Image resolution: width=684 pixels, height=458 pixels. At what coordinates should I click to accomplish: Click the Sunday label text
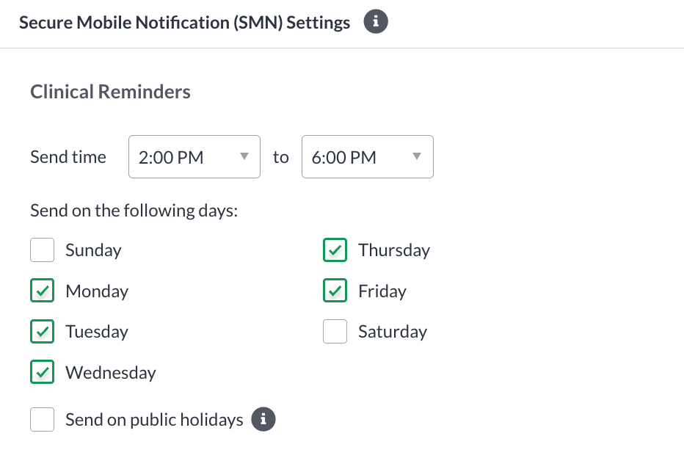pos(93,250)
